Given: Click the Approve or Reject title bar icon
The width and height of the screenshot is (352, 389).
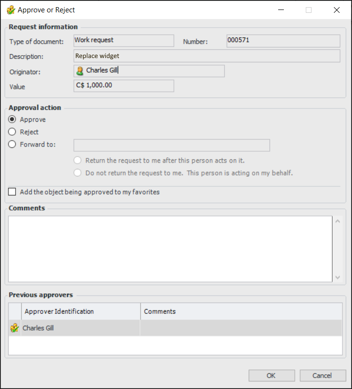Looking at the screenshot, I should tap(11, 10).
